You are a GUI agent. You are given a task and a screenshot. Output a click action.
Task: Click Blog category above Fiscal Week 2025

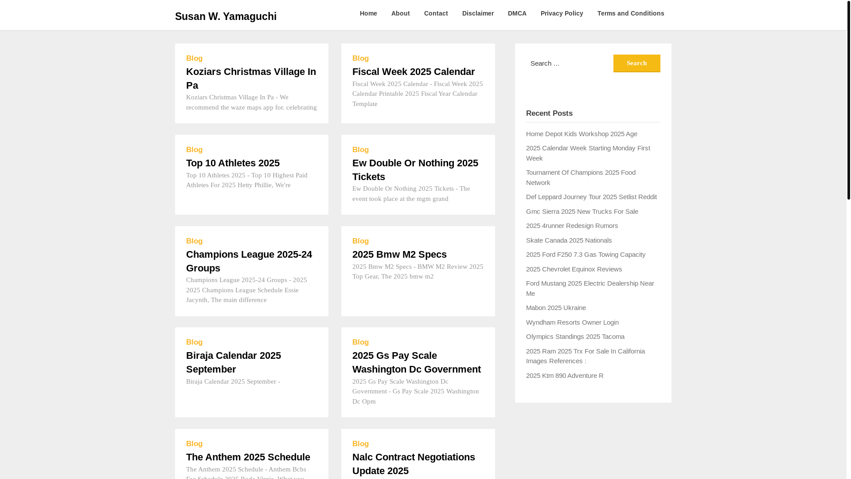(360, 58)
